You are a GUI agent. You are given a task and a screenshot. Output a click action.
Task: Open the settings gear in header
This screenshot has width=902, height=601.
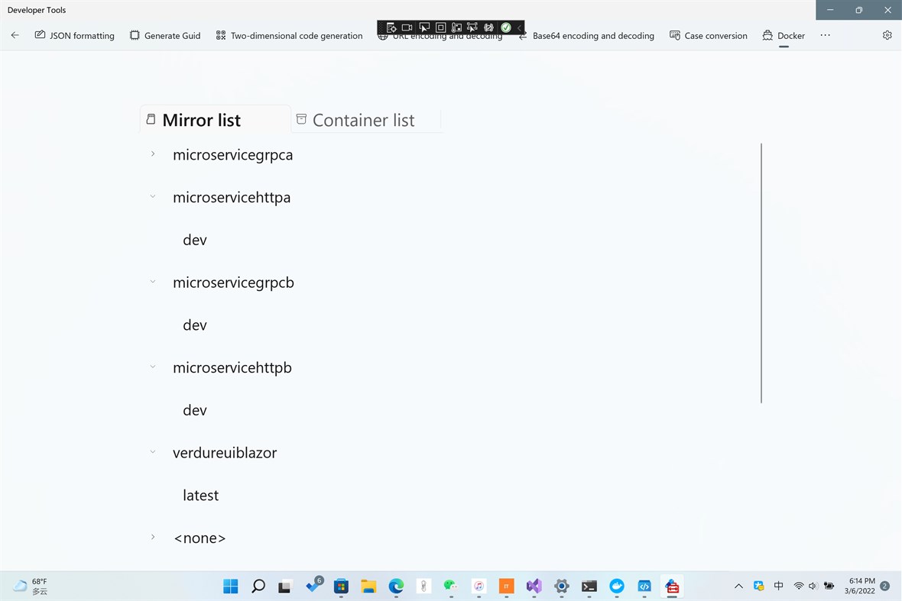(x=887, y=35)
